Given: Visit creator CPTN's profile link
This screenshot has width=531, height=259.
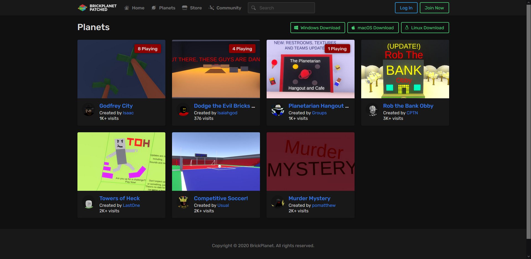Looking at the screenshot, I should (412, 113).
